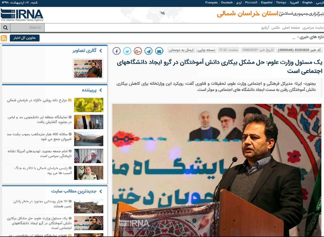This screenshot has height=237, width=324.
Task: Switch language to Deutsch
Action: [x=227, y=3]
